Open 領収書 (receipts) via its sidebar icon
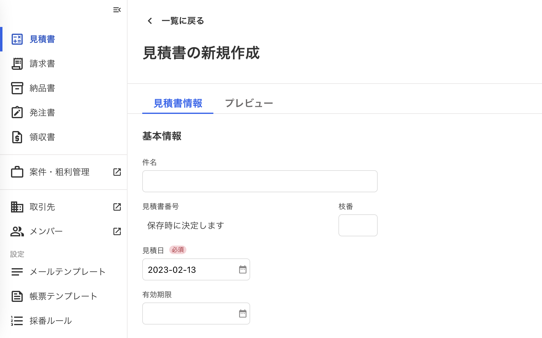The width and height of the screenshot is (542, 338). [x=17, y=137]
